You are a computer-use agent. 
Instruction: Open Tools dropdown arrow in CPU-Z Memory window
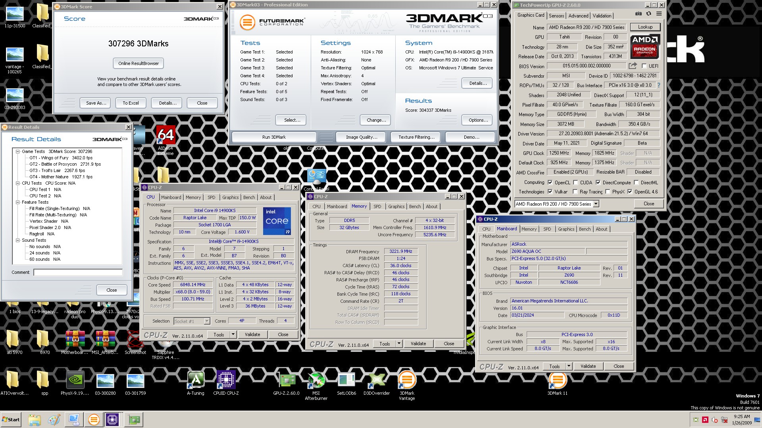pos(399,344)
